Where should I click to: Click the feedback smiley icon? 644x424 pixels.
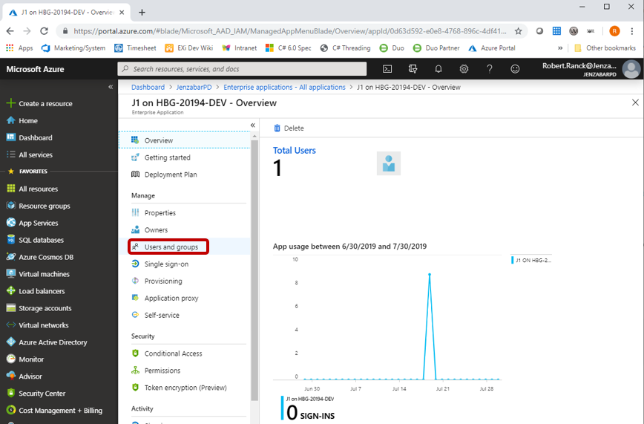tap(515, 69)
